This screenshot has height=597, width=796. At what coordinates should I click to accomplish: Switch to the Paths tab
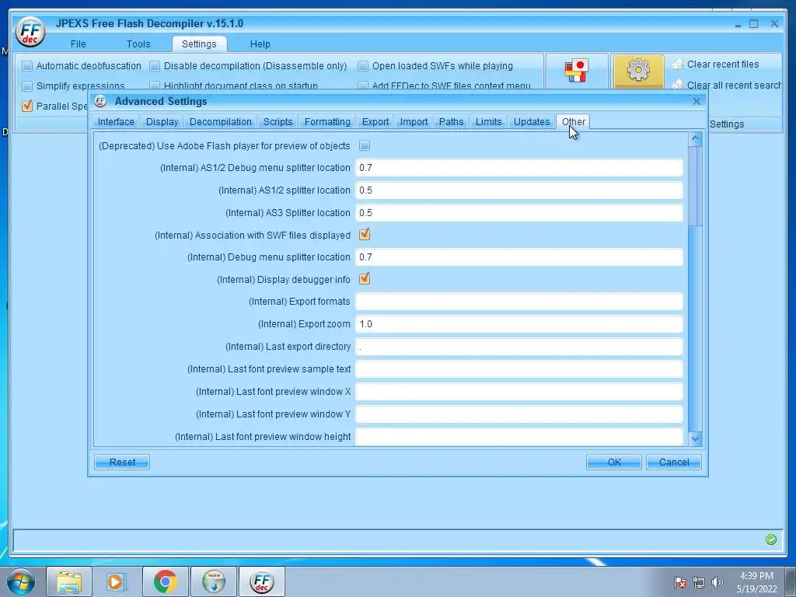(452, 122)
